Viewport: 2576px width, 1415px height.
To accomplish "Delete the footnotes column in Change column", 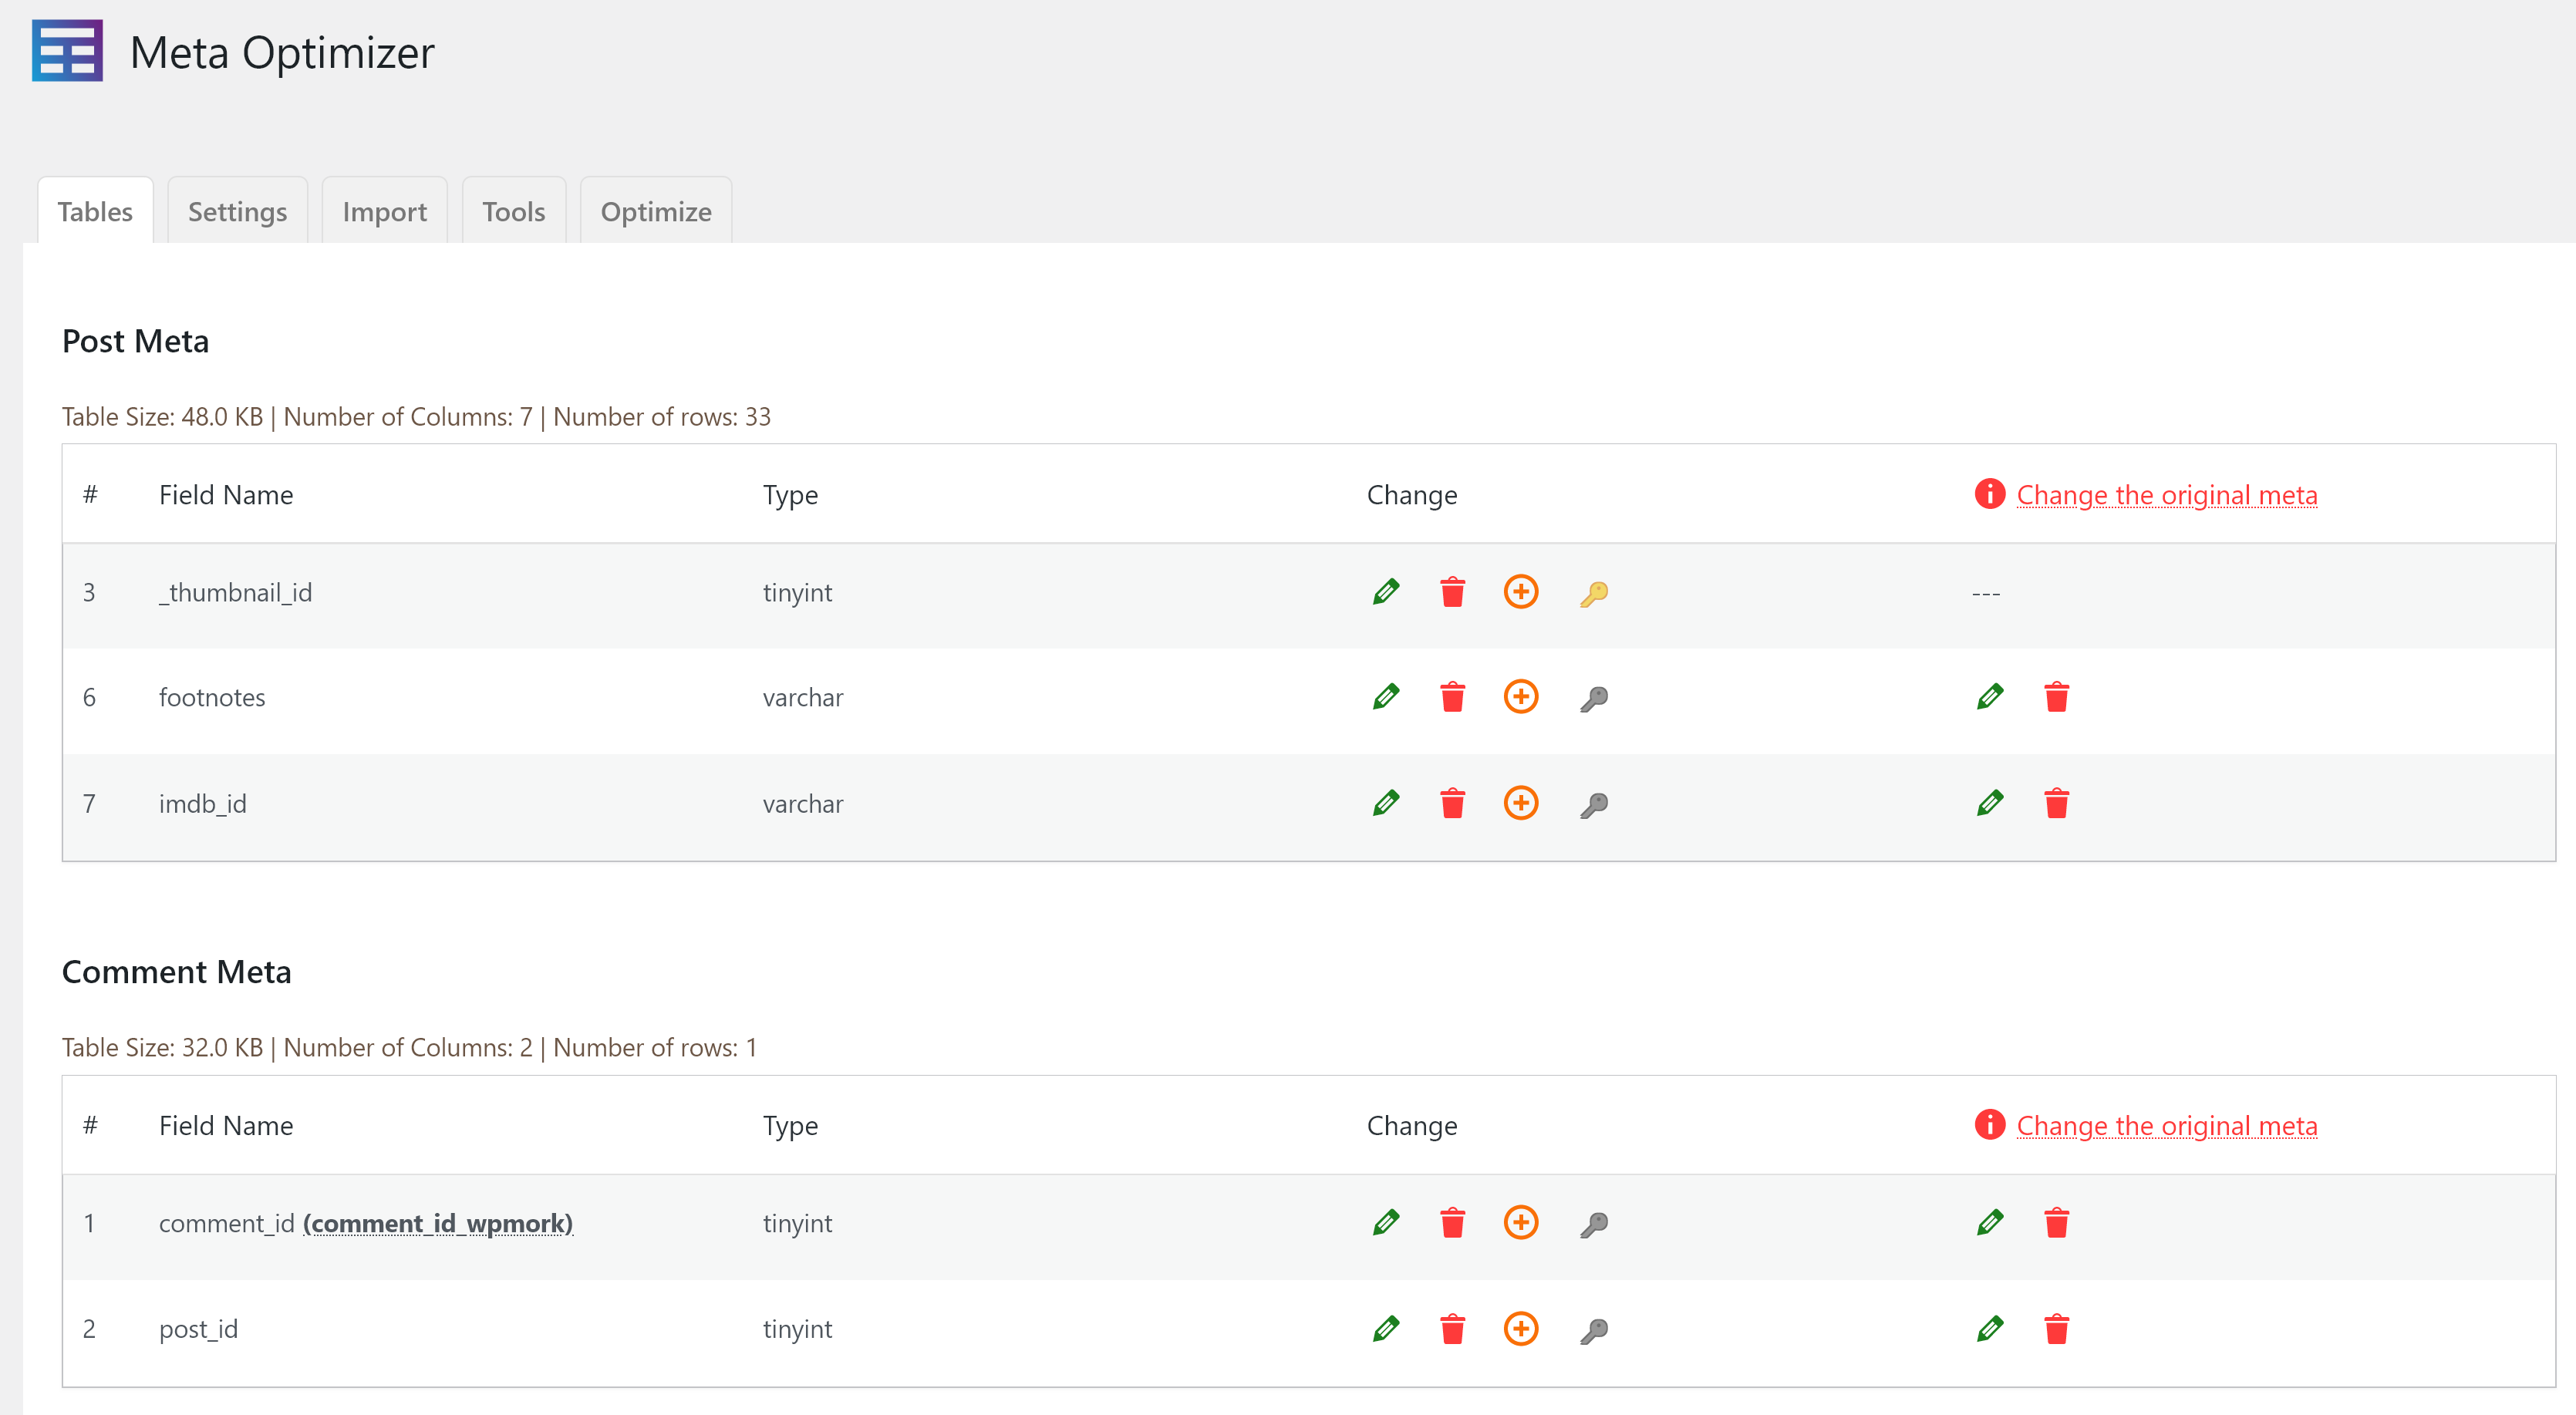I will pos(1452,697).
